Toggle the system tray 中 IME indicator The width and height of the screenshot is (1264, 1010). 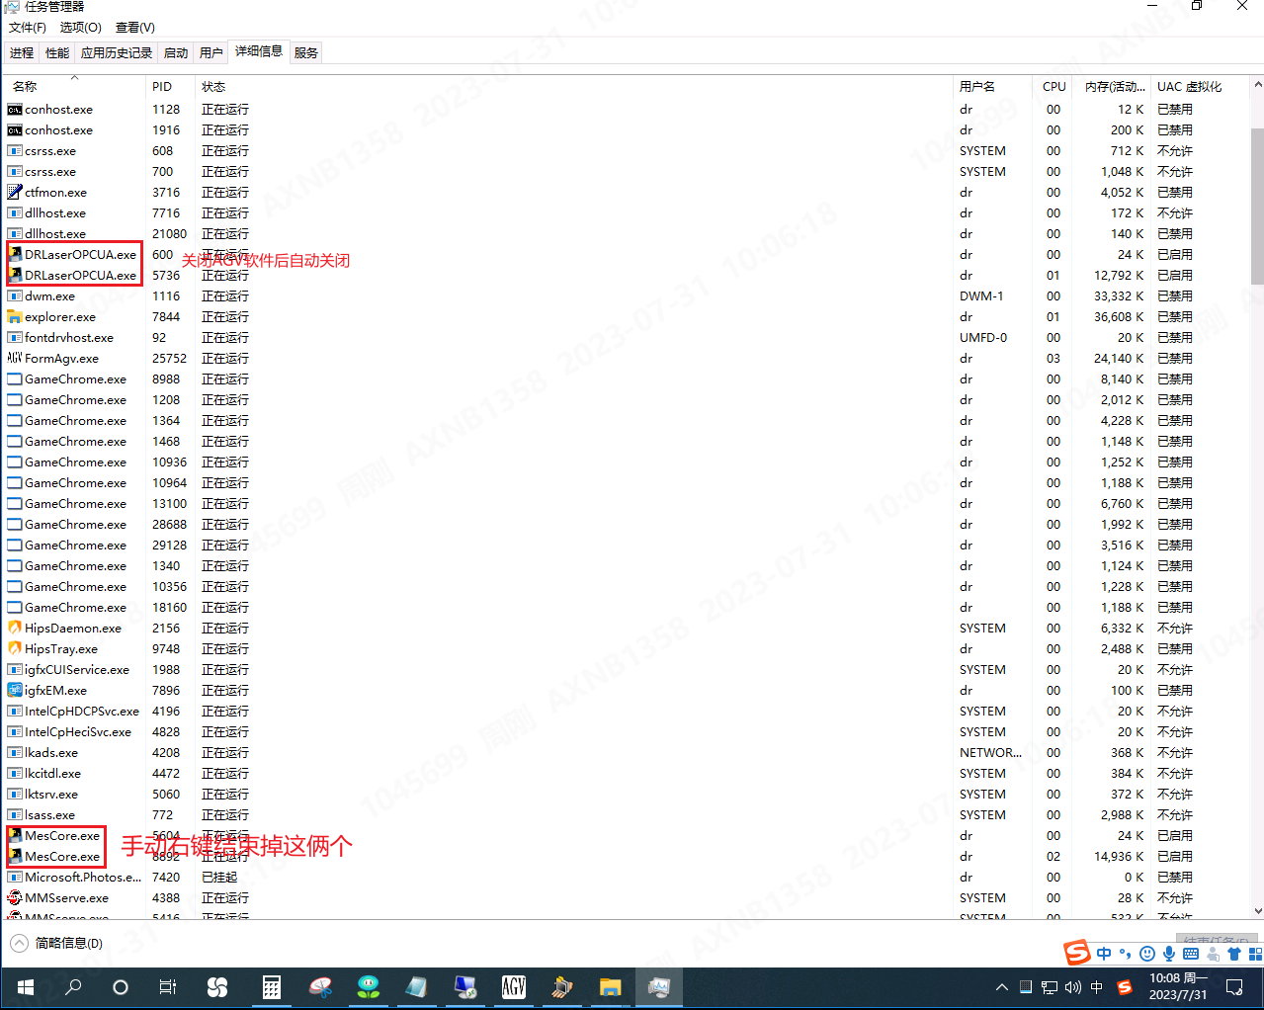1097,987
